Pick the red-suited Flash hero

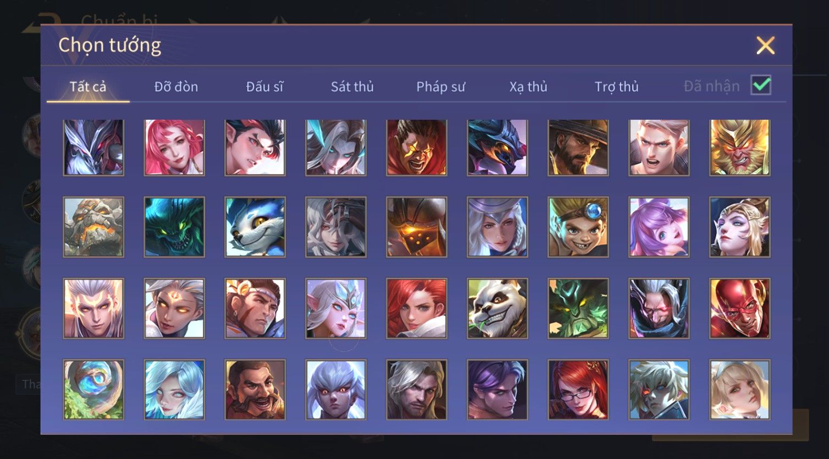[x=740, y=308]
